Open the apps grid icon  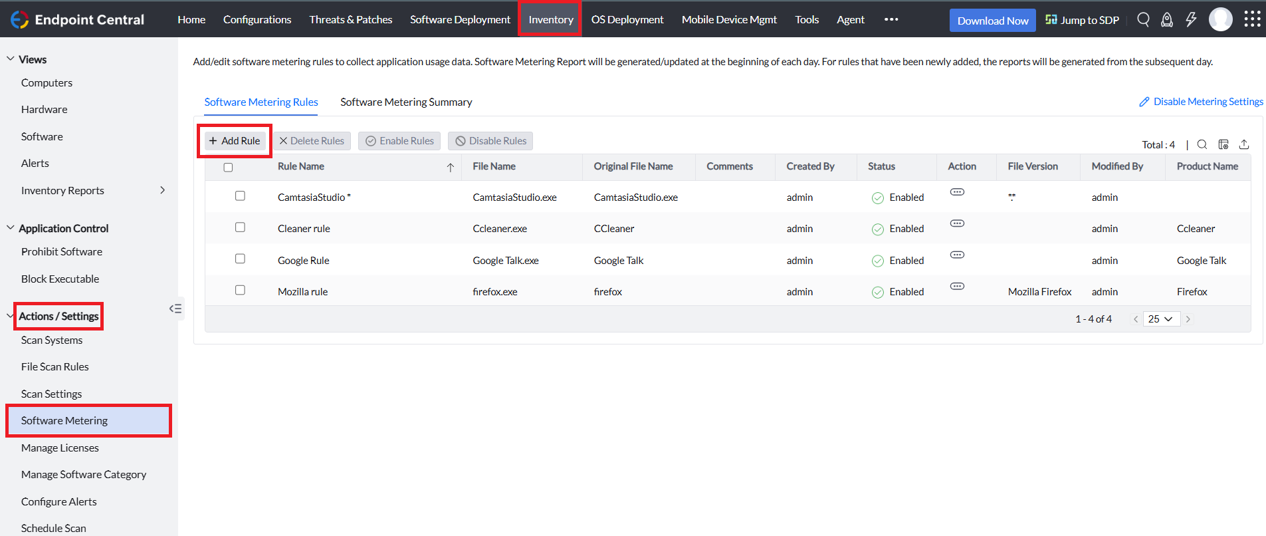[x=1252, y=19]
